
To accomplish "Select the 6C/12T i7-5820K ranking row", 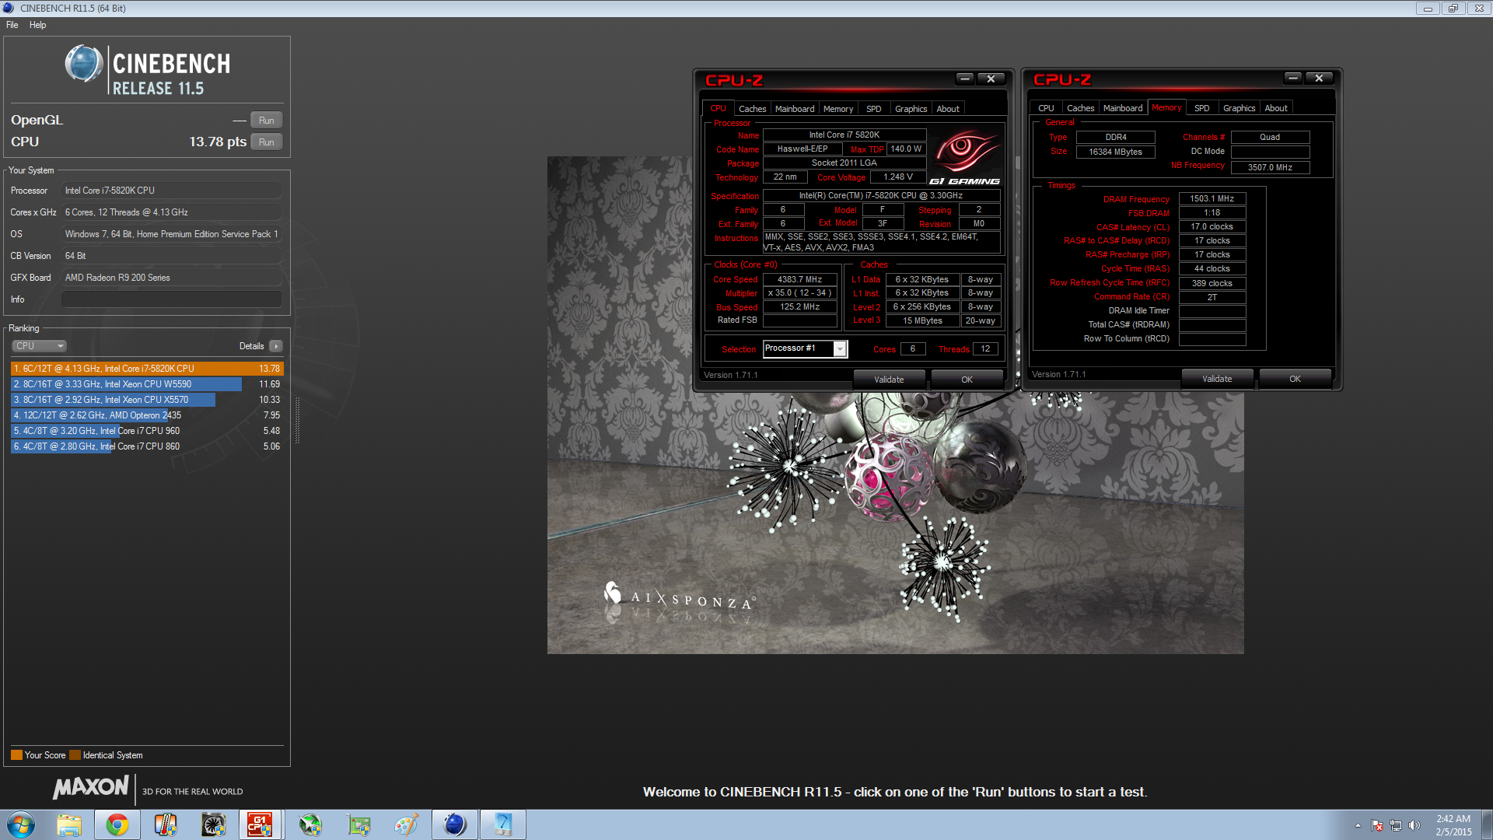I will pos(147,369).
